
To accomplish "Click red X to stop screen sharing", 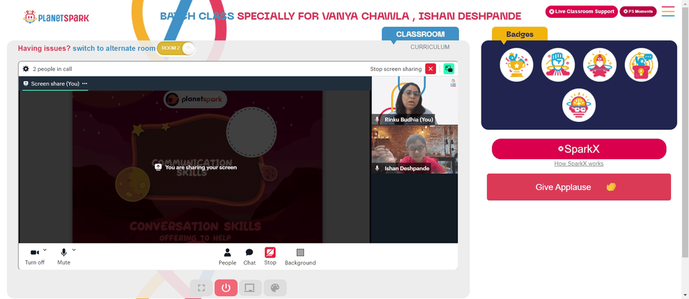I will [x=431, y=69].
